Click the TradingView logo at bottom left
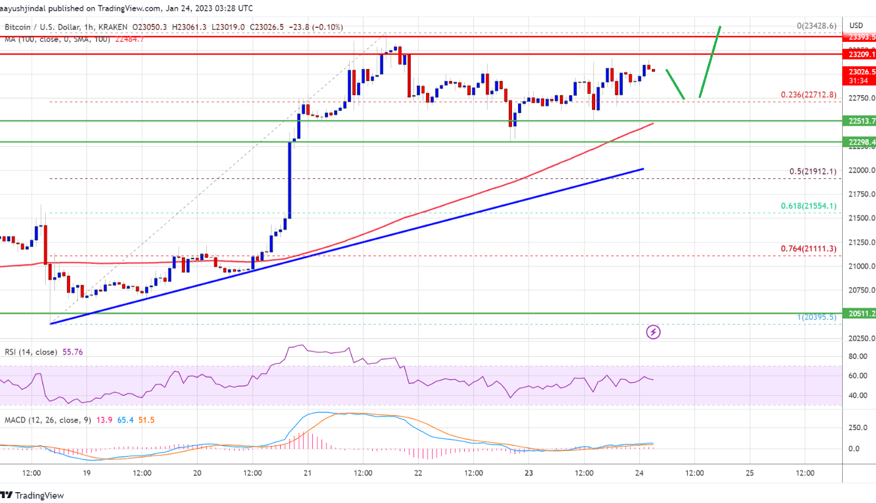This screenshot has height=503, width=876. [x=33, y=495]
